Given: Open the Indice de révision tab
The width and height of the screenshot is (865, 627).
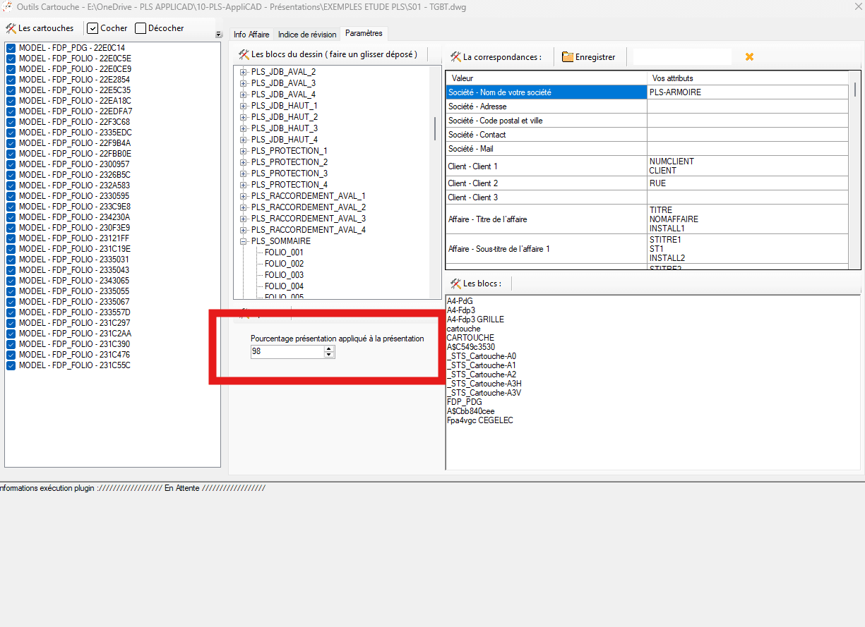Looking at the screenshot, I should (307, 34).
